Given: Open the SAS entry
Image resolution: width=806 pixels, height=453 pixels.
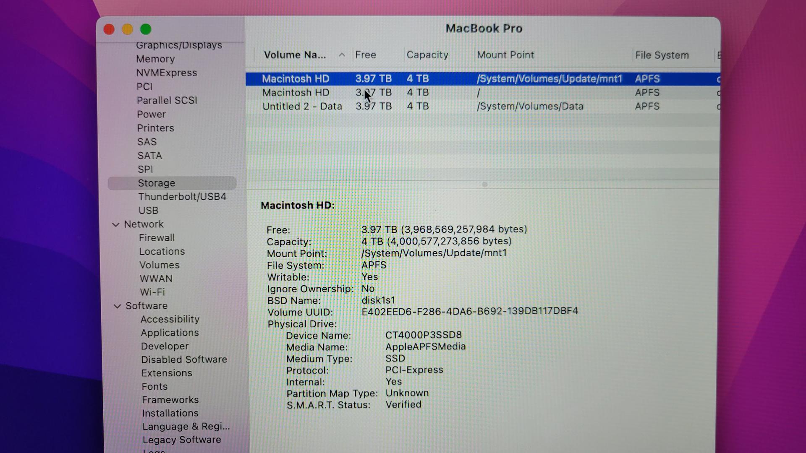Looking at the screenshot, I should pos(147,142).
